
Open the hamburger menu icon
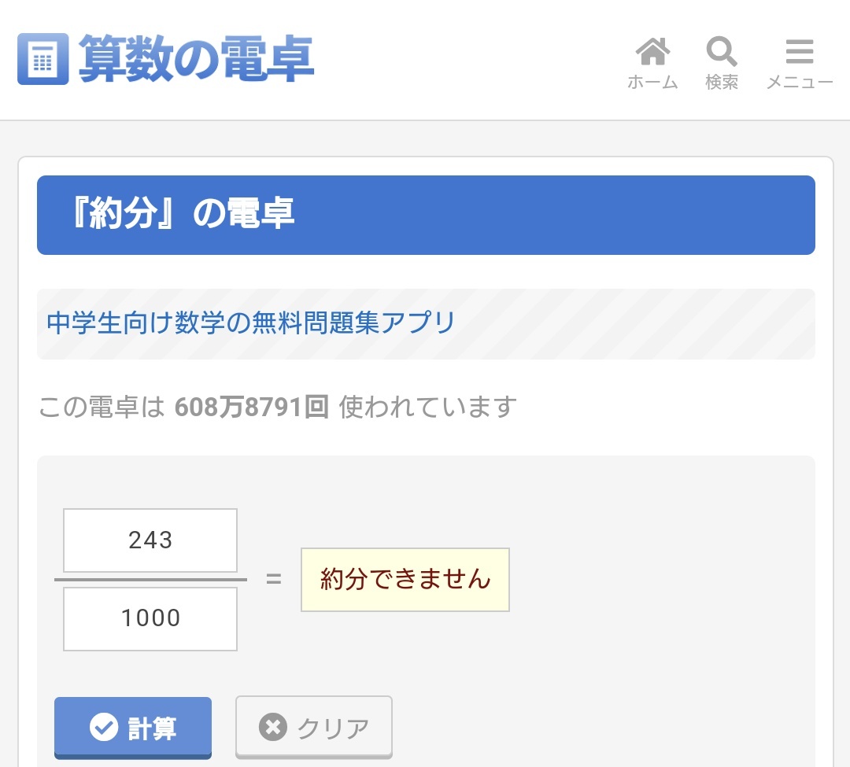800,52
